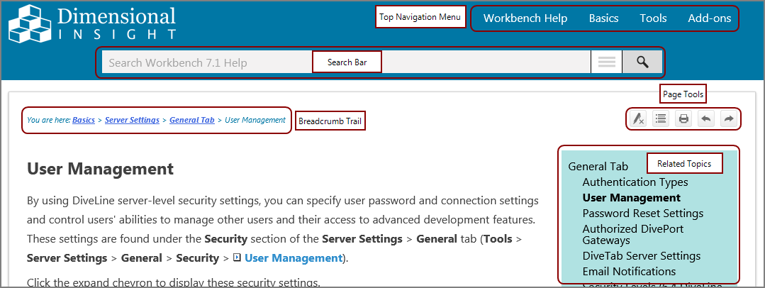Open the Authorized DivePort Gateways topic
This screenshot has width=765, height=288.
click(x=633, y=234)
